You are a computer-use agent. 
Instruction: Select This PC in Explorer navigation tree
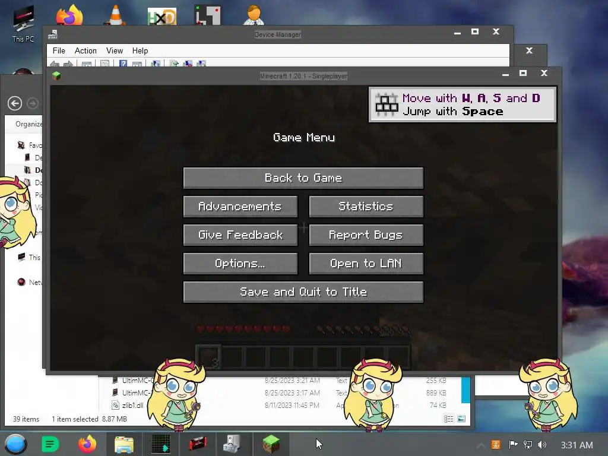click(x=30, y=257)
